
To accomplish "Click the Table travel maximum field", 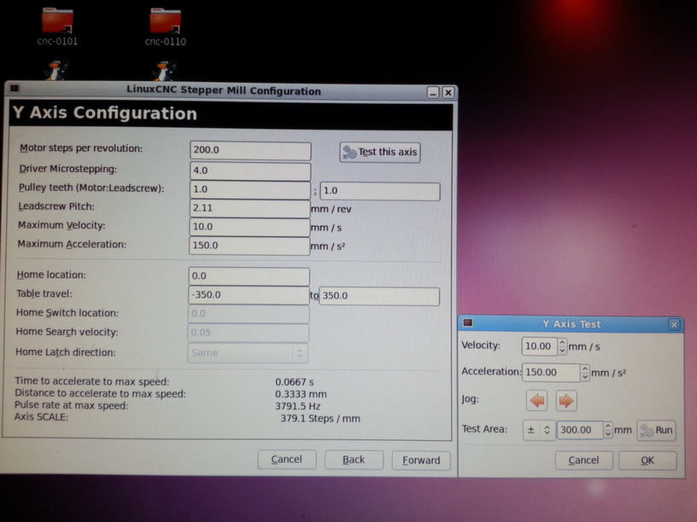I will [379, 297].
